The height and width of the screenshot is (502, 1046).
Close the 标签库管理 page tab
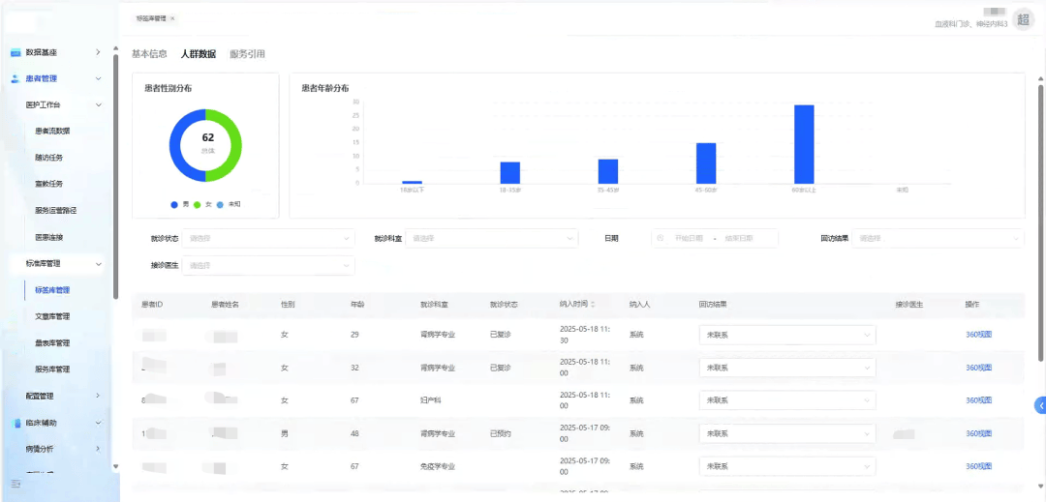click(x=172, y=18)
